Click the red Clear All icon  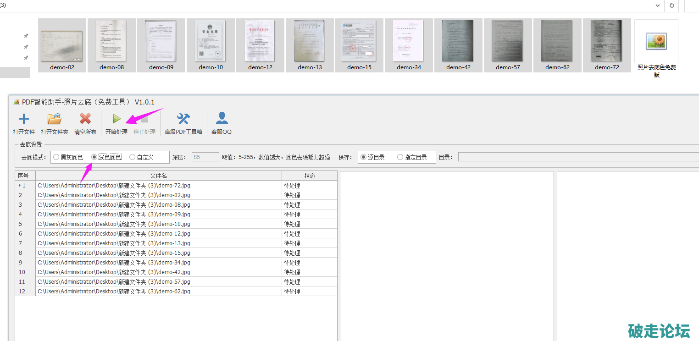[85, 120]
